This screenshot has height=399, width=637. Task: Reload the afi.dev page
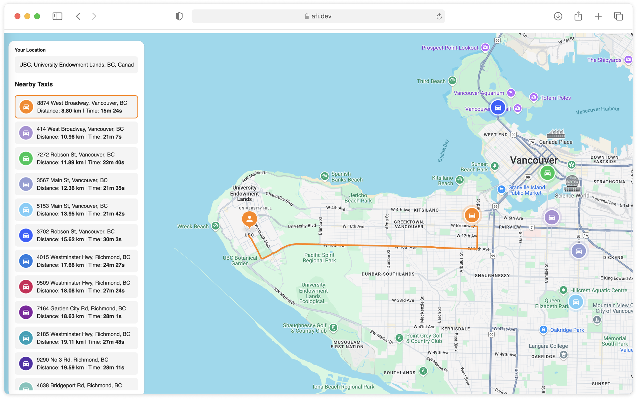click(439, 16)
